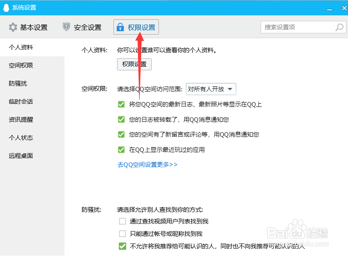
Task: Uncheck 将您QQ空间的最新日志、最新照片等显示在QQ上
Action: coord(121,104)
